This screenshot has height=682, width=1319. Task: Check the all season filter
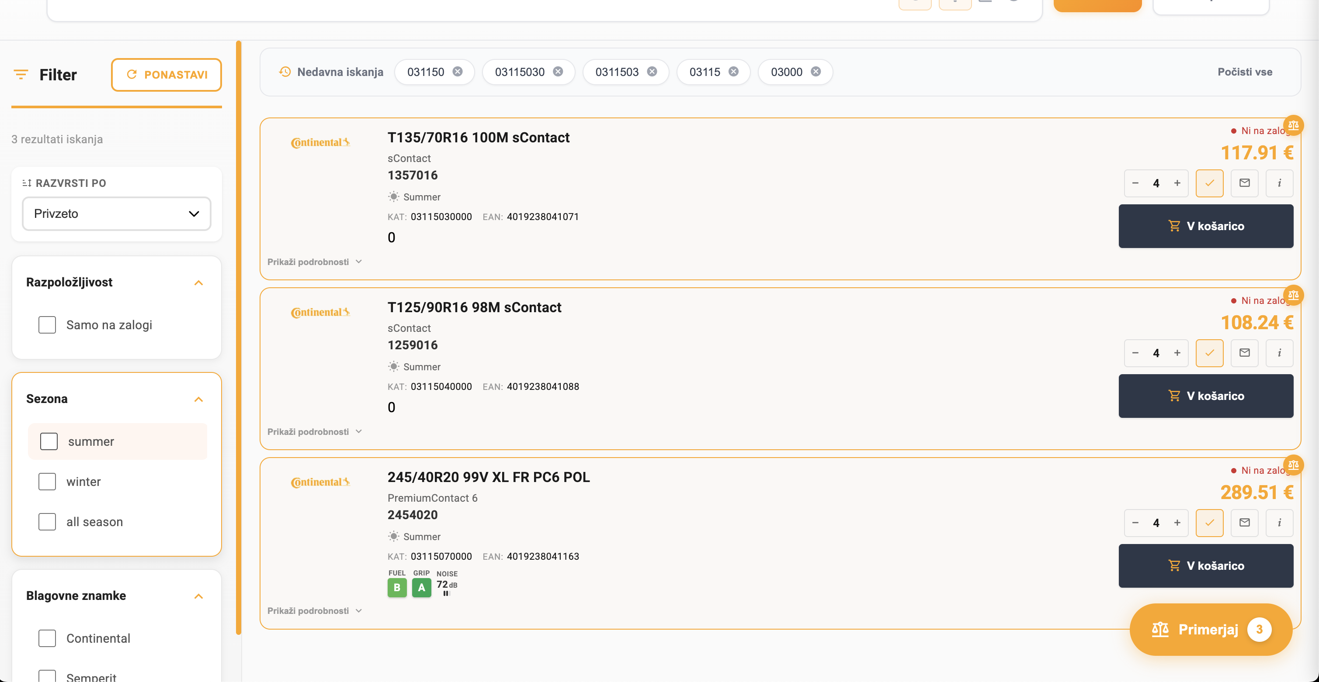pyautogui.click(x=47, y=522)
